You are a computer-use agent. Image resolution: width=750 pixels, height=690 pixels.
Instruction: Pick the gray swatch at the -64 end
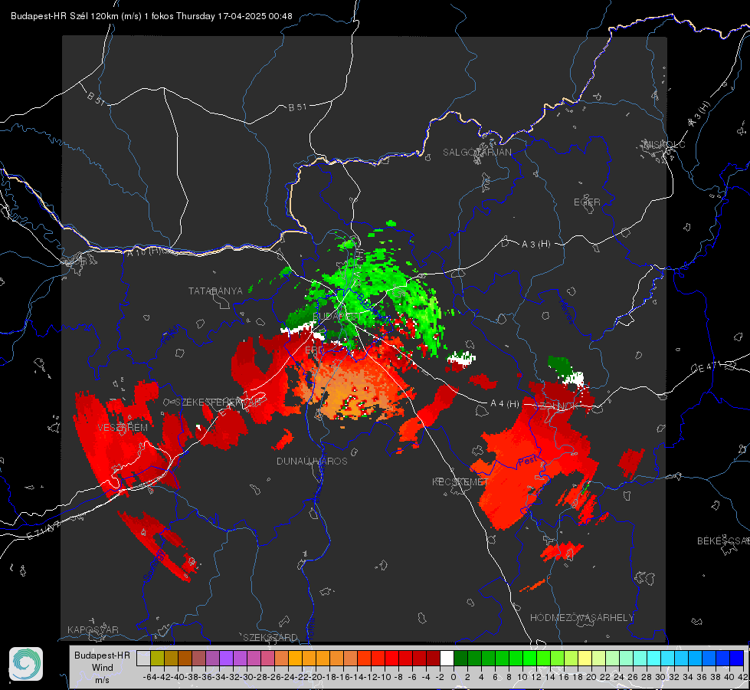pyautogui.click(x=143, y=658)
